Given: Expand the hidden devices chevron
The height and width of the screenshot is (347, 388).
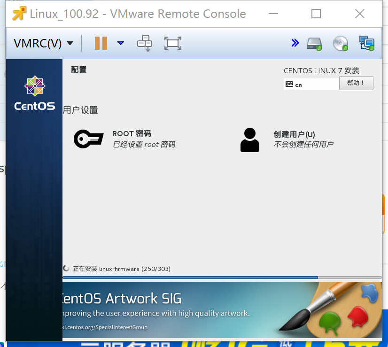Looking at the screenshot, I should click(295, 43).
